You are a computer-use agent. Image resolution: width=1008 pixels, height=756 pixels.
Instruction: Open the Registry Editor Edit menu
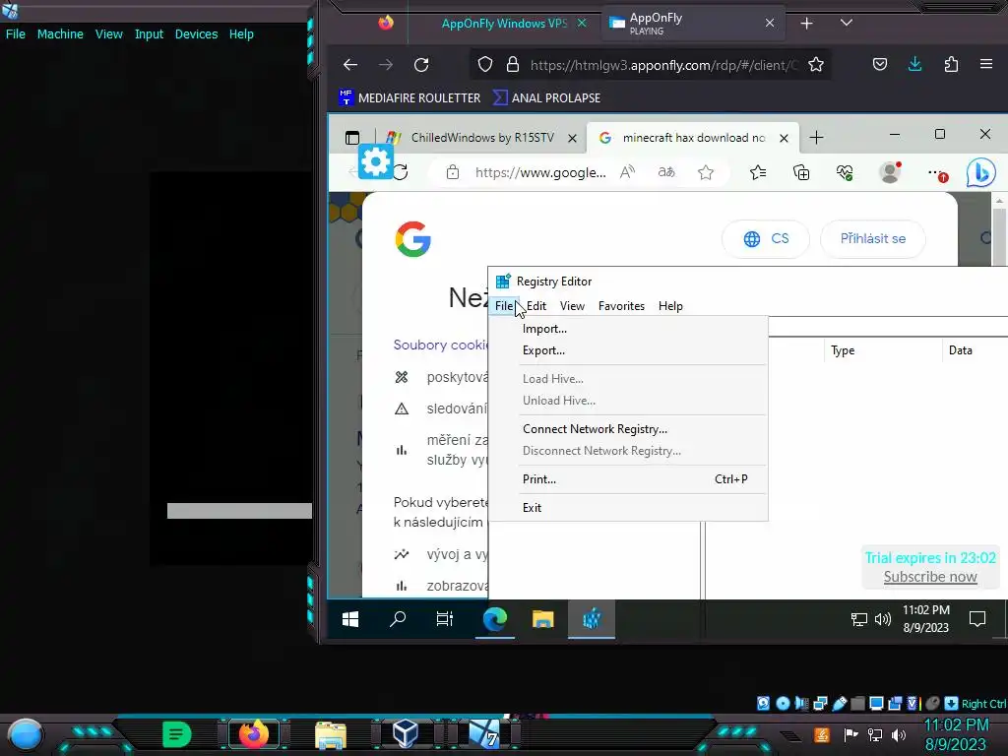tap(536, 306)
